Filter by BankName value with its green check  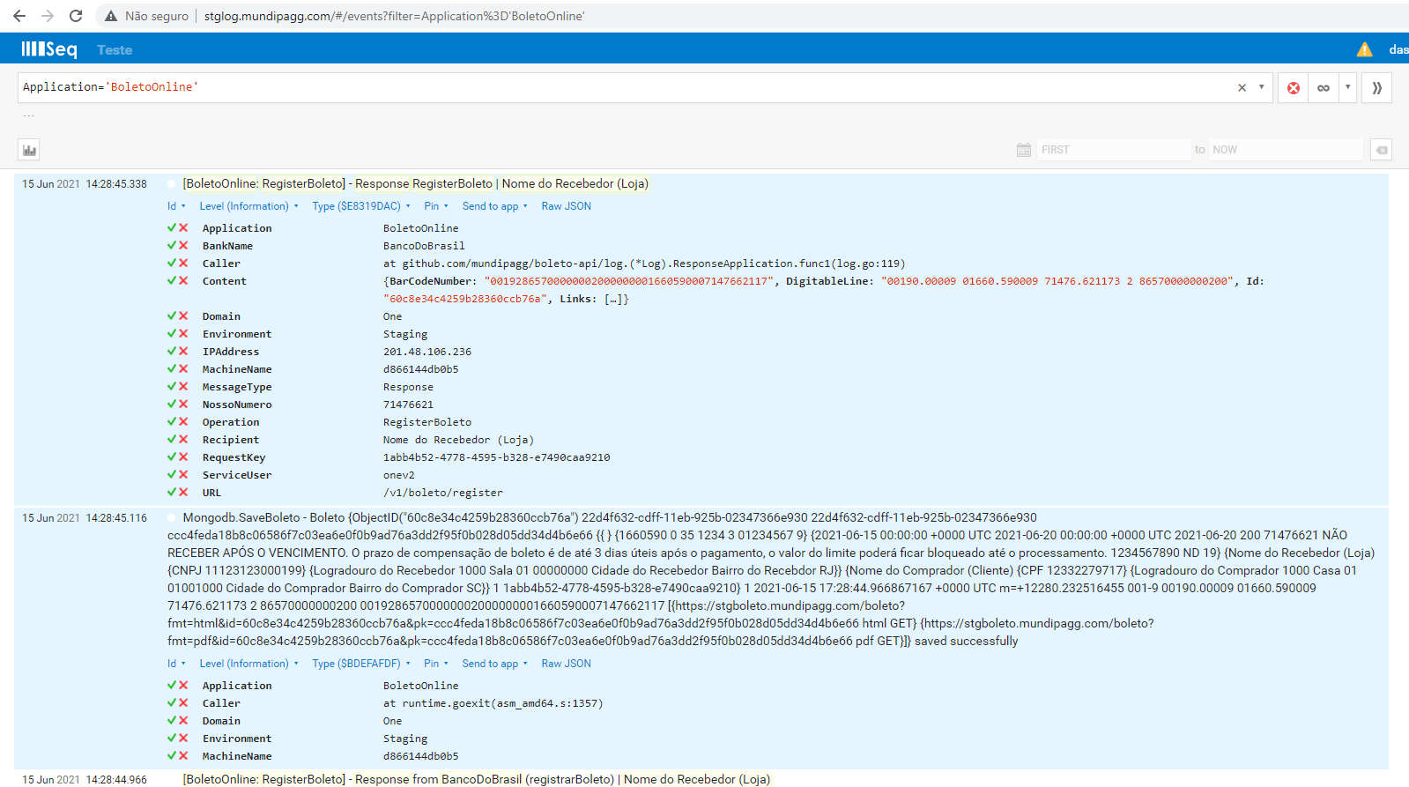(173, 246)
